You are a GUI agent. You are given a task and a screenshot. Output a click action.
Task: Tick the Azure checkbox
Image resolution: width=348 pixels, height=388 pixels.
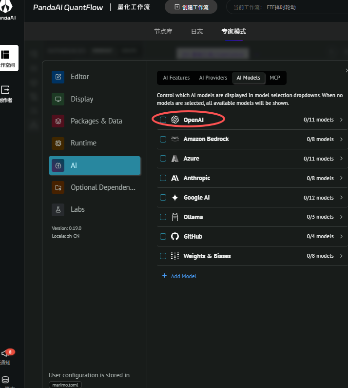(x=163, y=158)
